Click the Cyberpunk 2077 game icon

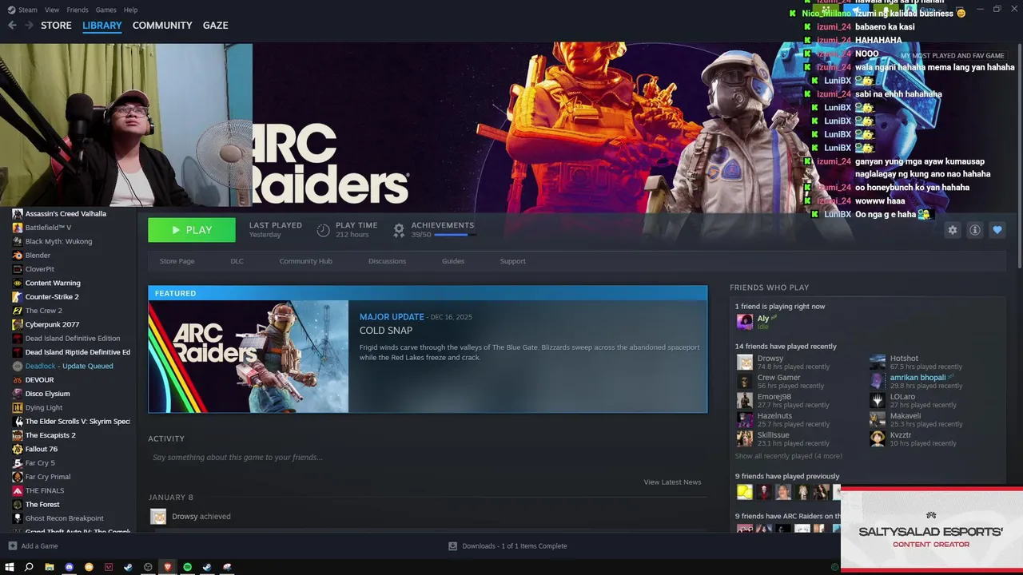[x=18, y=324]
